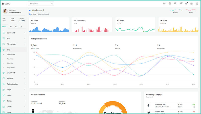
Task: Check the mail envelope notifications
Action: coord(181,4)
